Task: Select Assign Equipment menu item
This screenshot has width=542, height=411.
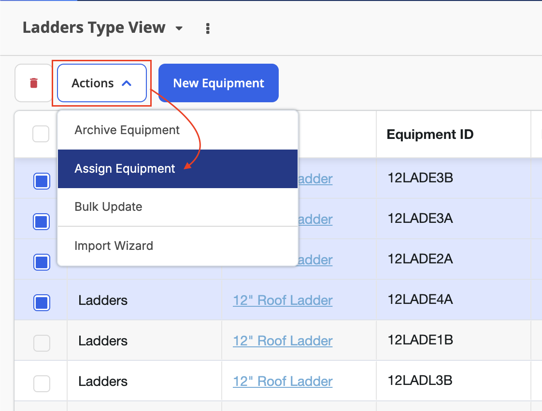Action: click(x=178, y=169)
